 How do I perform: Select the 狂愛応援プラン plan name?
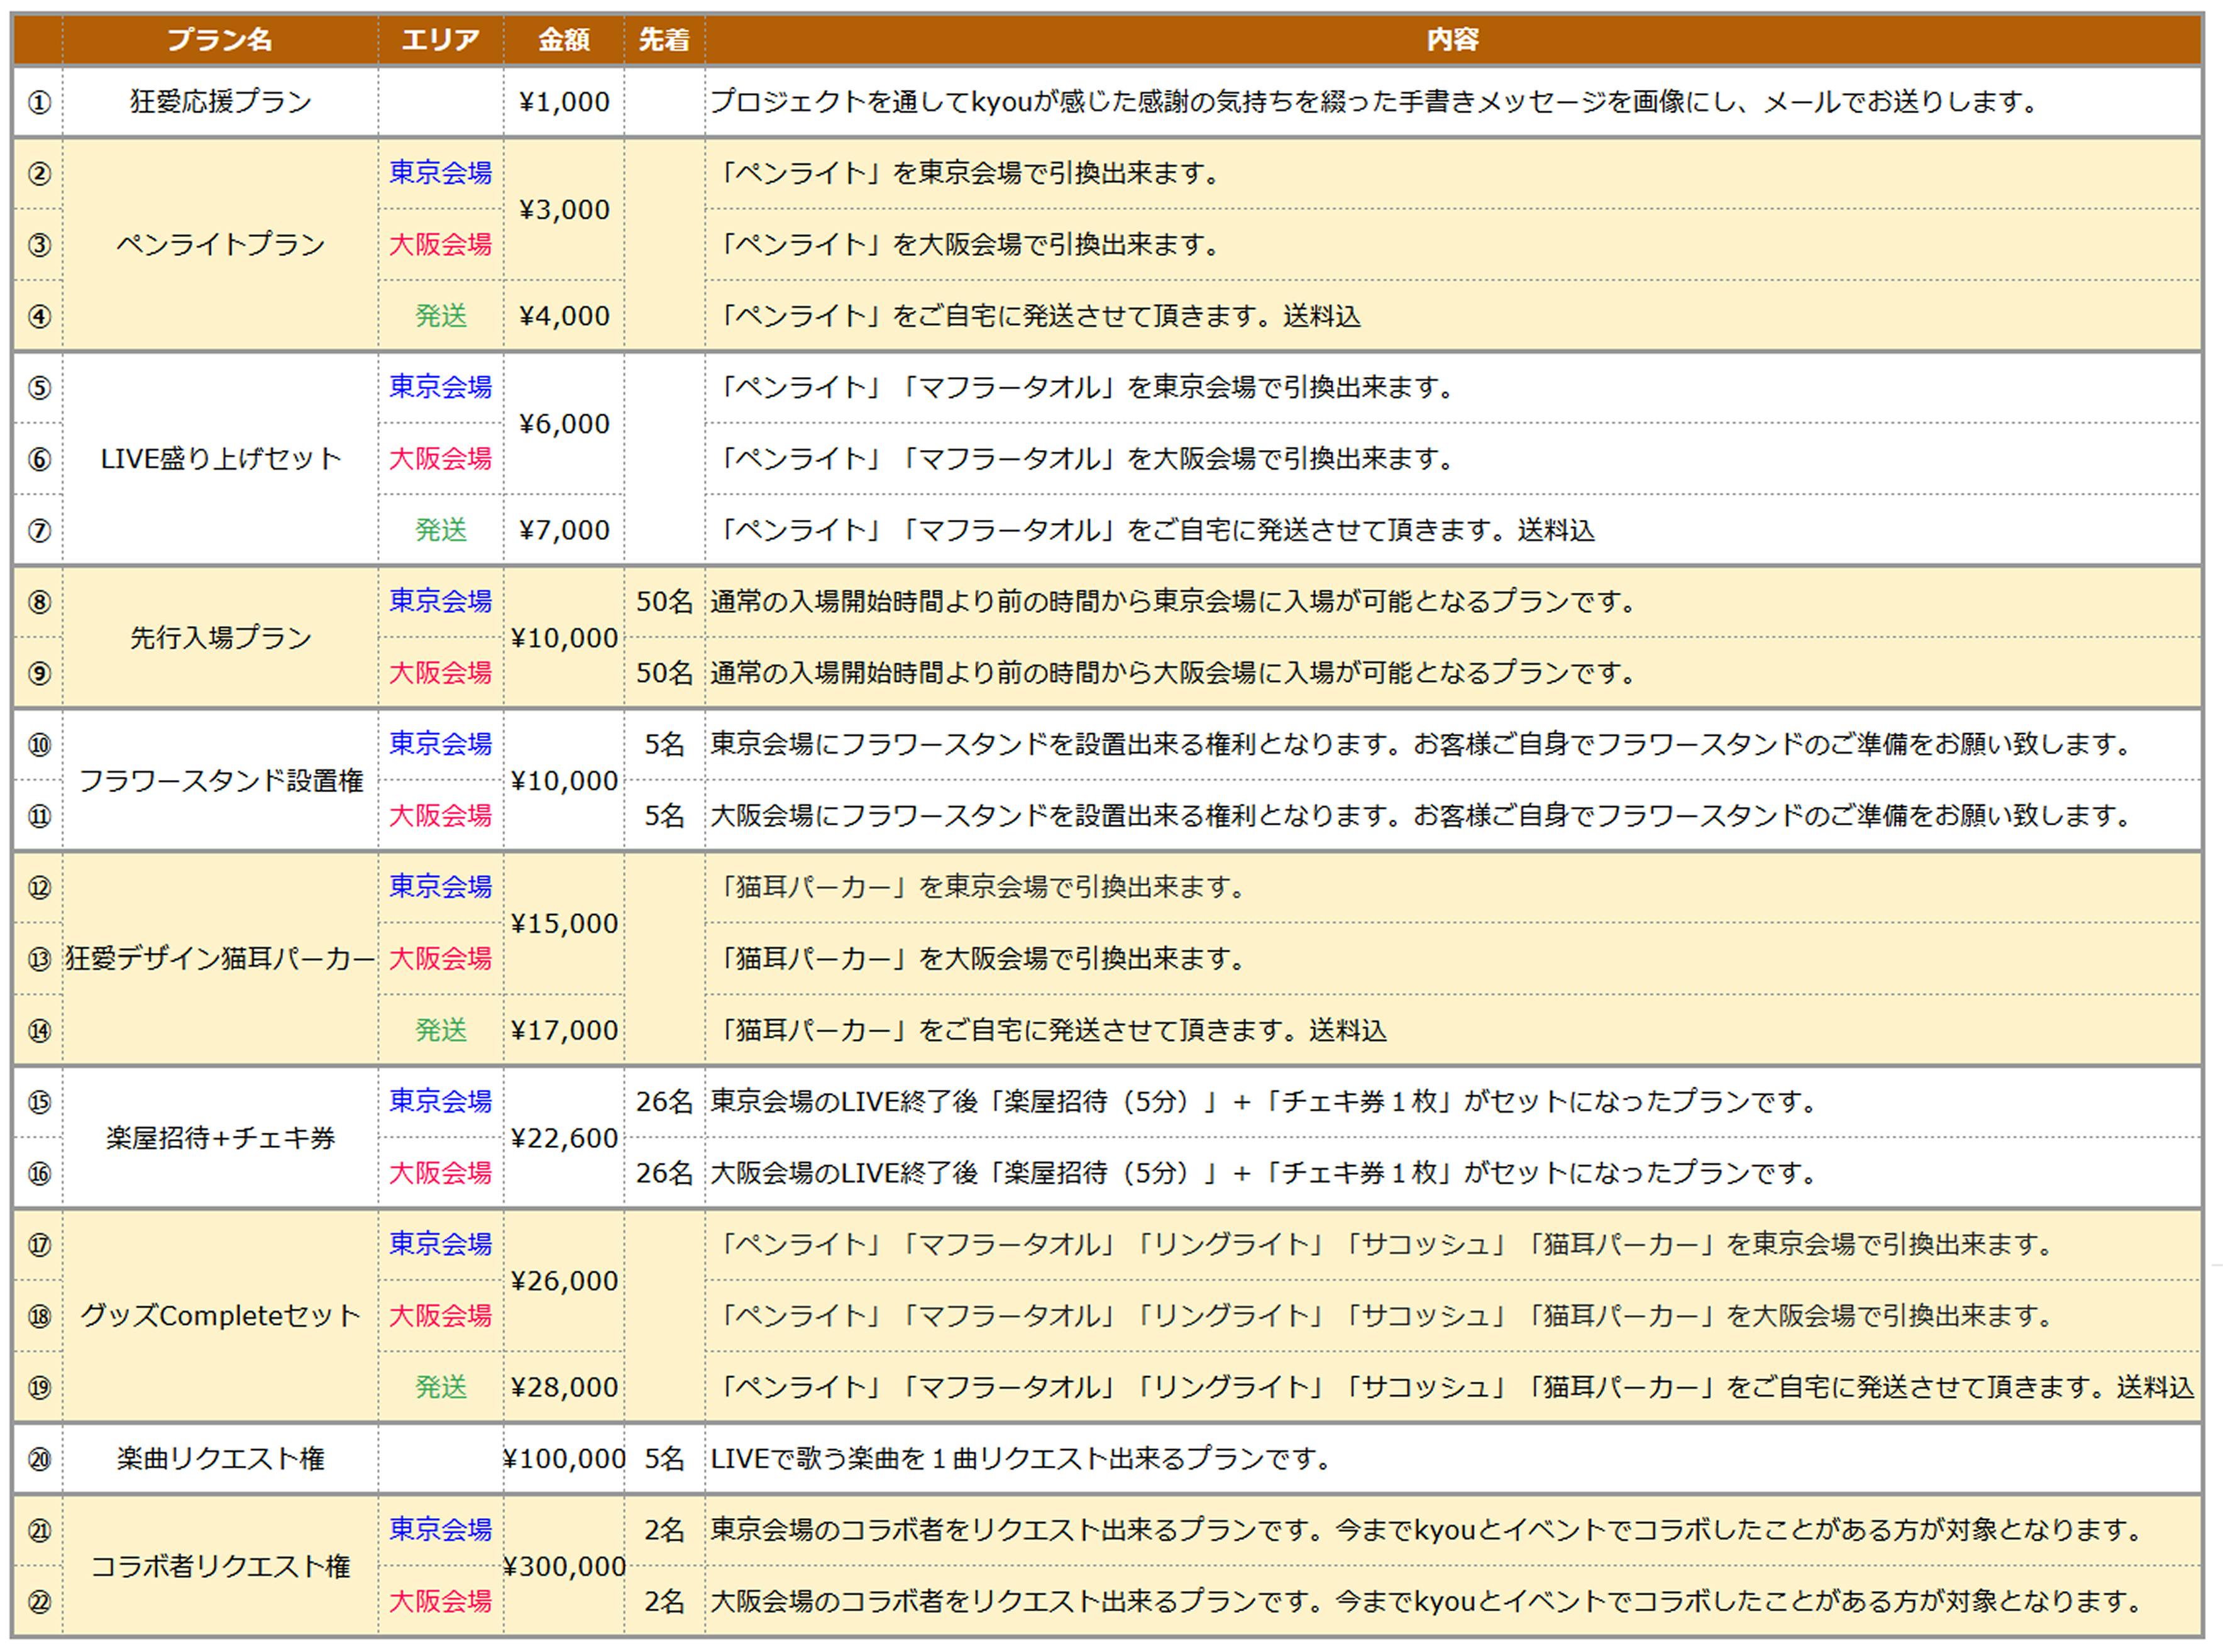point(220,102)
